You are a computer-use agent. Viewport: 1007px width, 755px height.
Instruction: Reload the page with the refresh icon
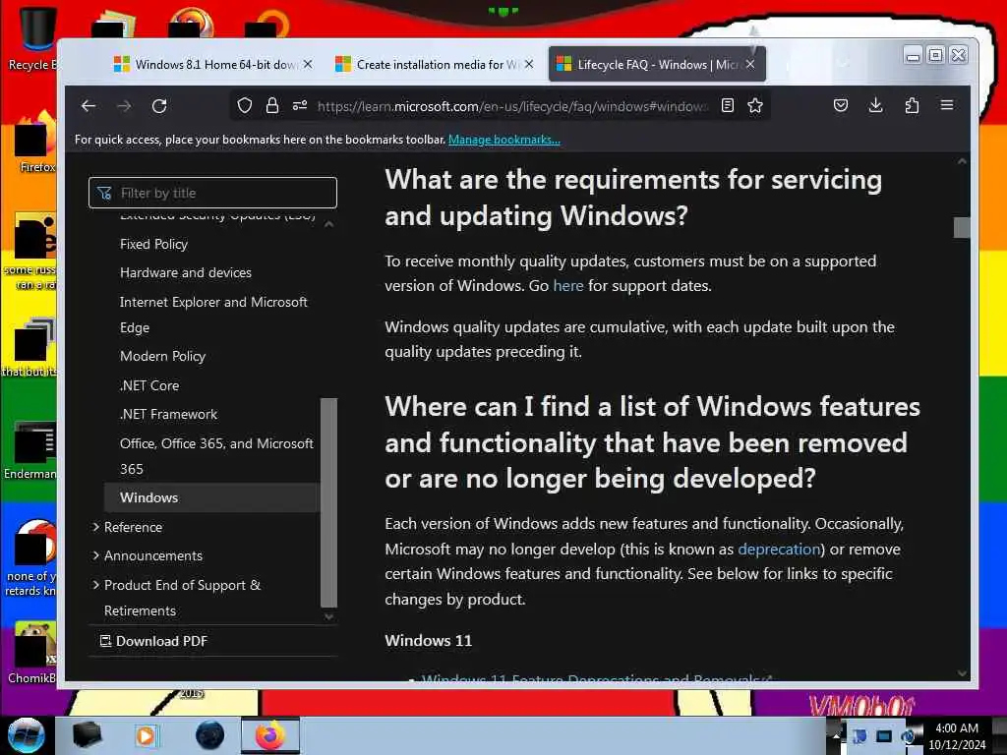coord(159,106)
